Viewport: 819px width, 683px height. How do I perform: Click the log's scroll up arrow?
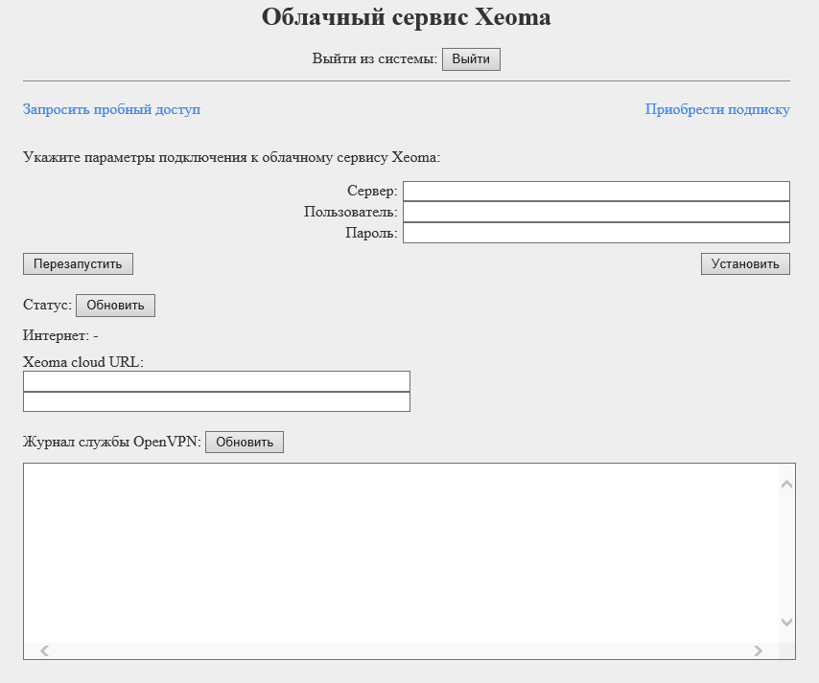click(786, 485)
